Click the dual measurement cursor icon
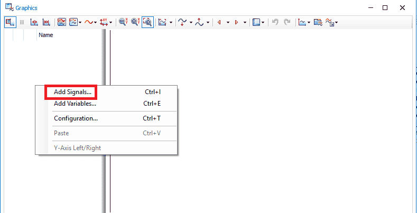The width and height of the screenshot is (417, 213). [x=46, y=22]
